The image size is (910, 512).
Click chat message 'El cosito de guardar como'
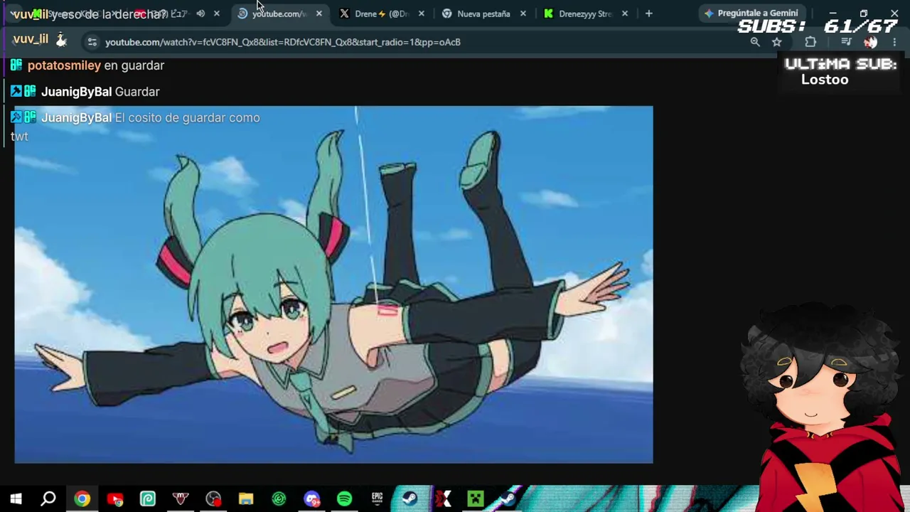click(x=188, y=118)
